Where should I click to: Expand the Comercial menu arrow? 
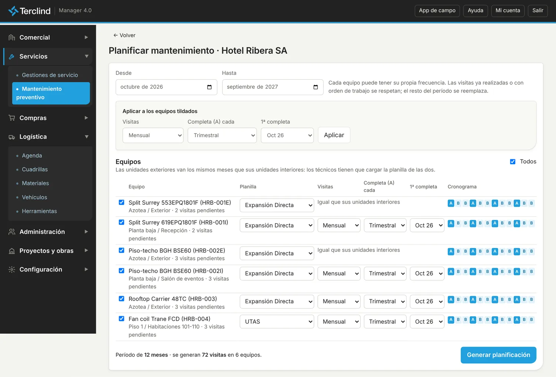(x=86, y=37)
